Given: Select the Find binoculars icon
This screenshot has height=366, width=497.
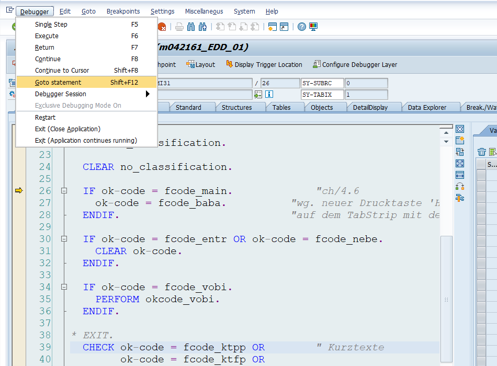Looking at the screenshot, I should (190, 28).
